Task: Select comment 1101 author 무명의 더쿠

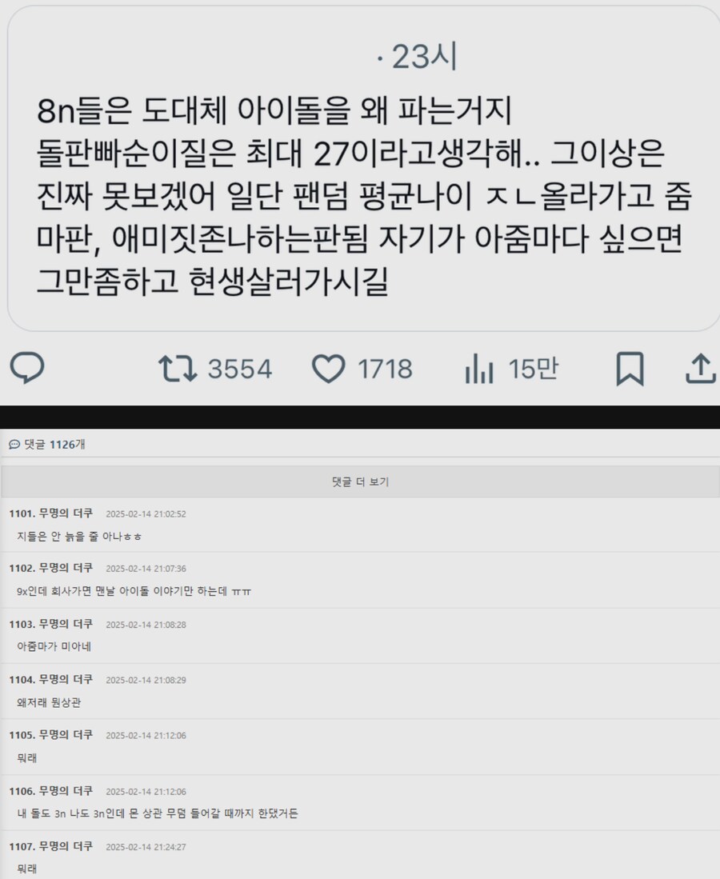Action: 66,513
